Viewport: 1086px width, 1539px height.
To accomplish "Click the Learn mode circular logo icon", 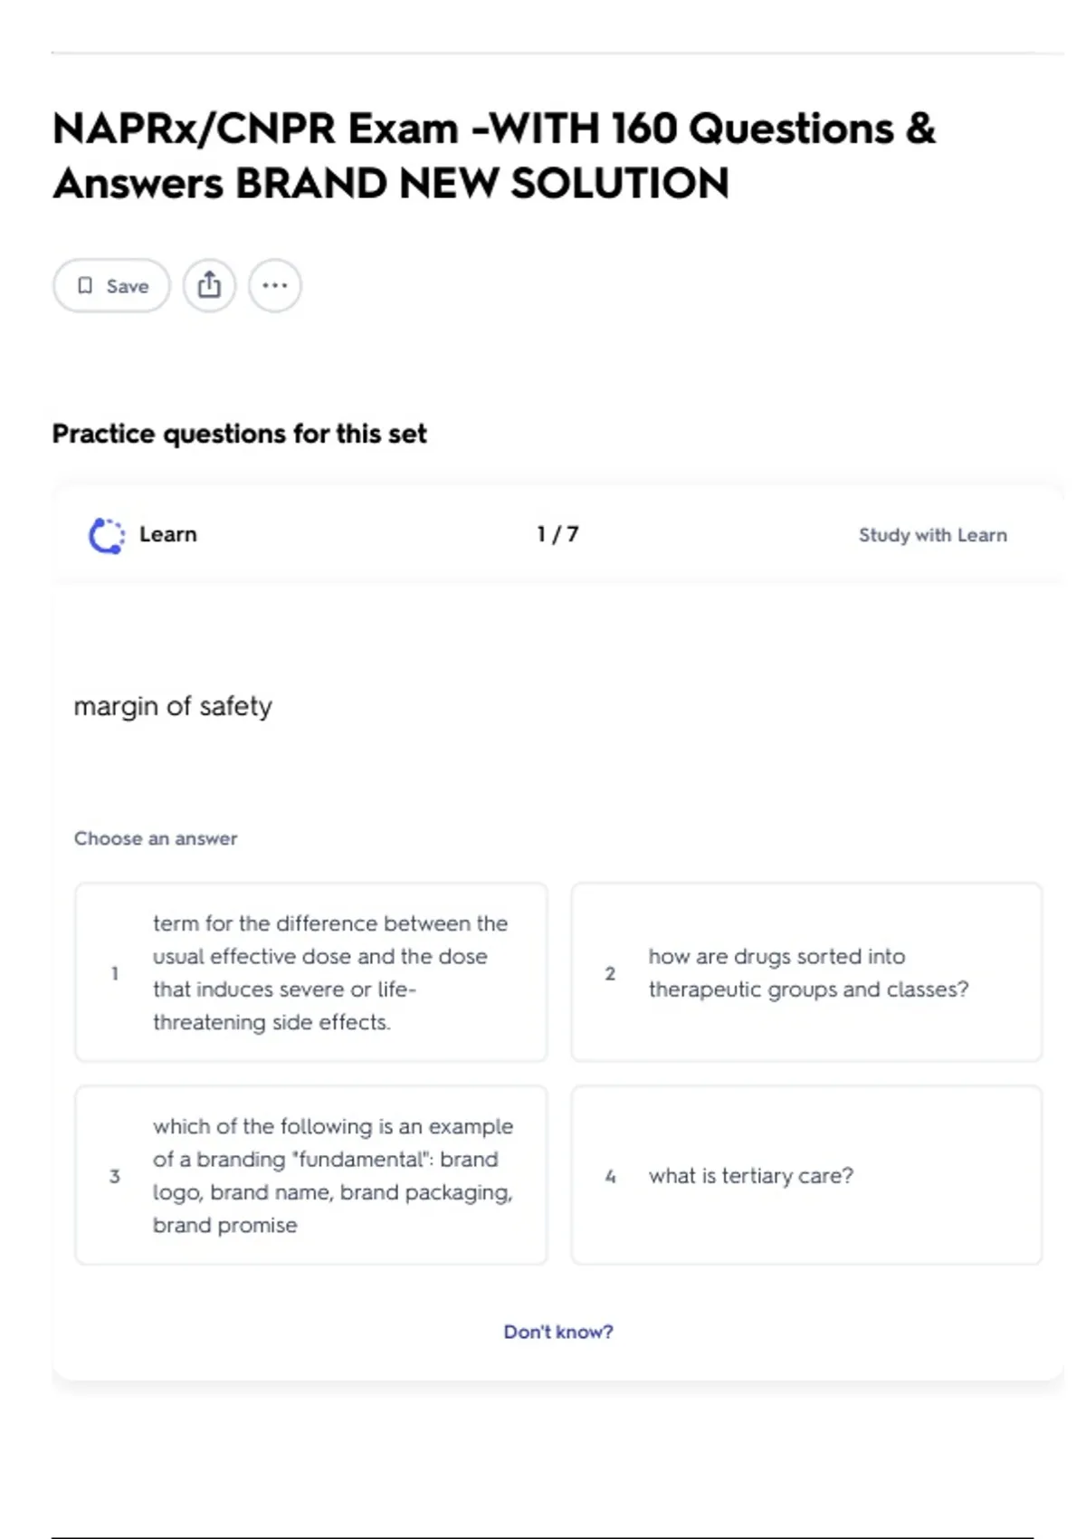I will [x=107, y=535].
